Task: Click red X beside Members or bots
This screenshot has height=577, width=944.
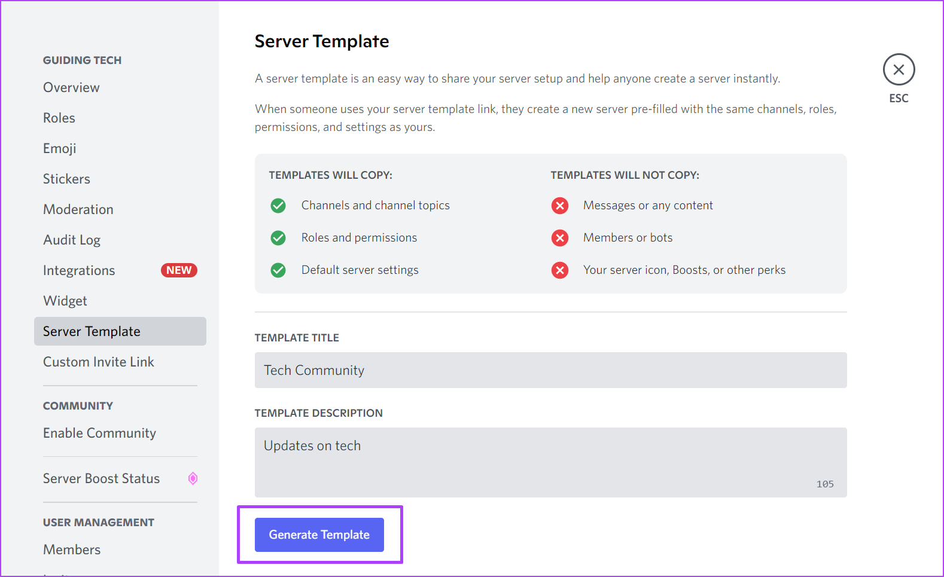Action: tap(560, 238)
